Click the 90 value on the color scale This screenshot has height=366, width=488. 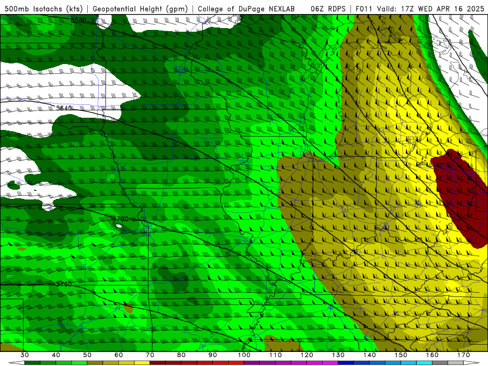tap(212, 355)
